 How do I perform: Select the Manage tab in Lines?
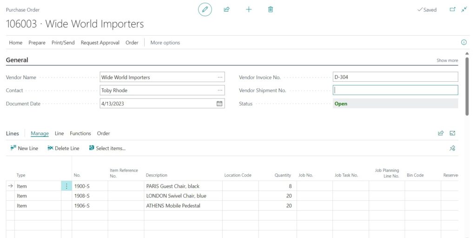click(x=40, y=133)
